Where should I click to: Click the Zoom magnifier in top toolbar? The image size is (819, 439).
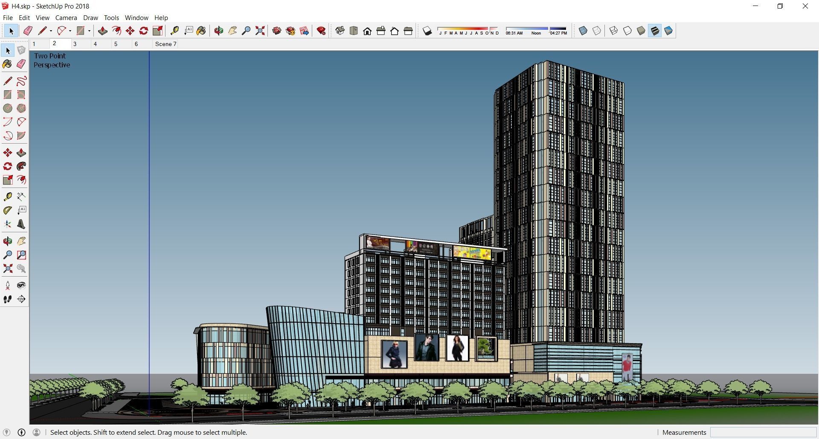pyautogui.click(x=246, y=31)
